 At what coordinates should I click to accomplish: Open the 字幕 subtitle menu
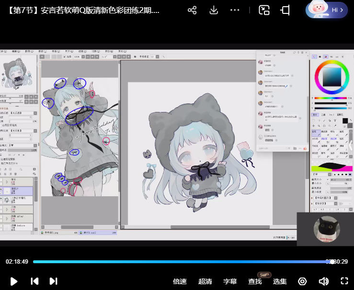[x=230, y=281]
